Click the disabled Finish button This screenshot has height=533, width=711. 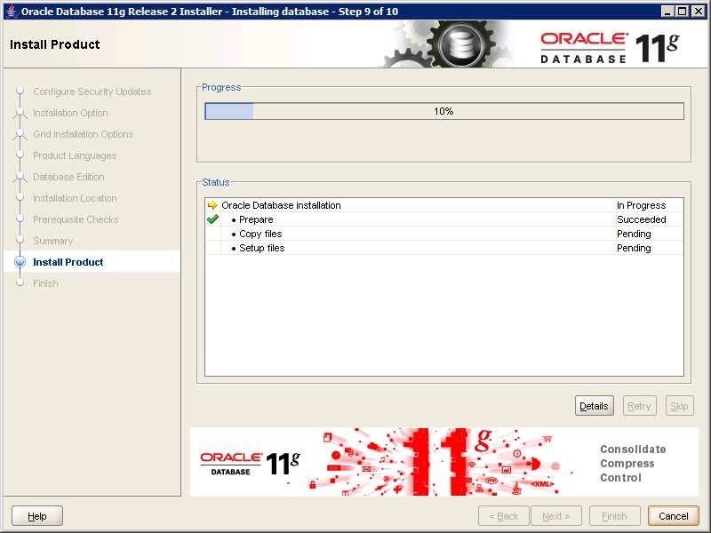pyautogui.click(x=614, y=516)
